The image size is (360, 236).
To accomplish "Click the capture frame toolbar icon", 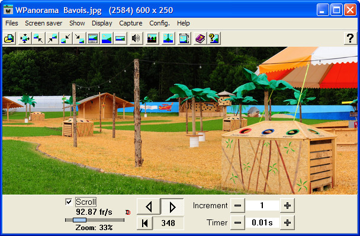I will (x=184, y=38).
